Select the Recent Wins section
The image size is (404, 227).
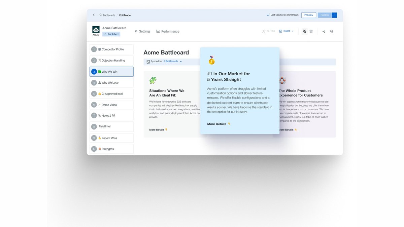tap(111, 138)
